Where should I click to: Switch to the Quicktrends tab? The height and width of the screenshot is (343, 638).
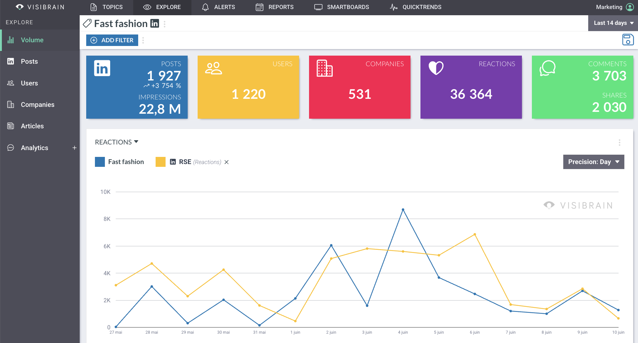point(415,7)
